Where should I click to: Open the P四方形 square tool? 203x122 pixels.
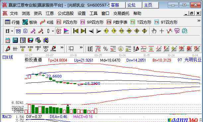point(67,22)
